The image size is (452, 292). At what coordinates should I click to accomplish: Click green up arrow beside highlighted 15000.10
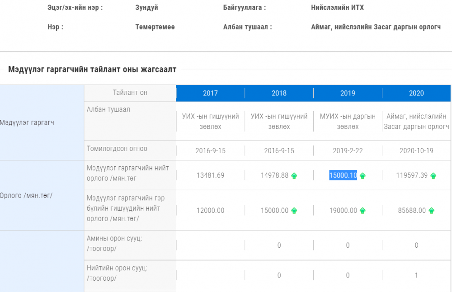363,176
